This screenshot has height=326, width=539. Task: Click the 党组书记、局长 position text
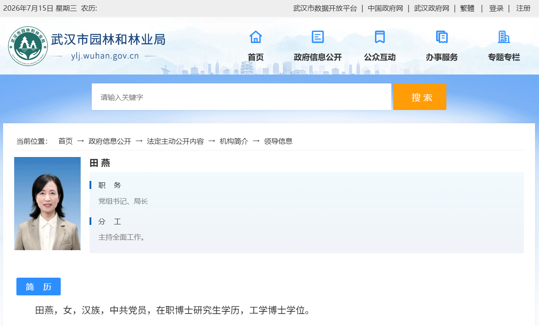pos(123,201)
